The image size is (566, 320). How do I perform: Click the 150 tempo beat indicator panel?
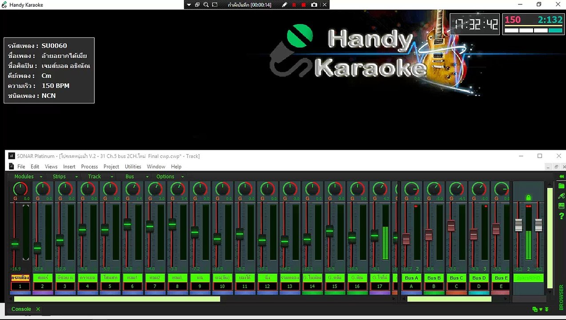tap(534, 24)
